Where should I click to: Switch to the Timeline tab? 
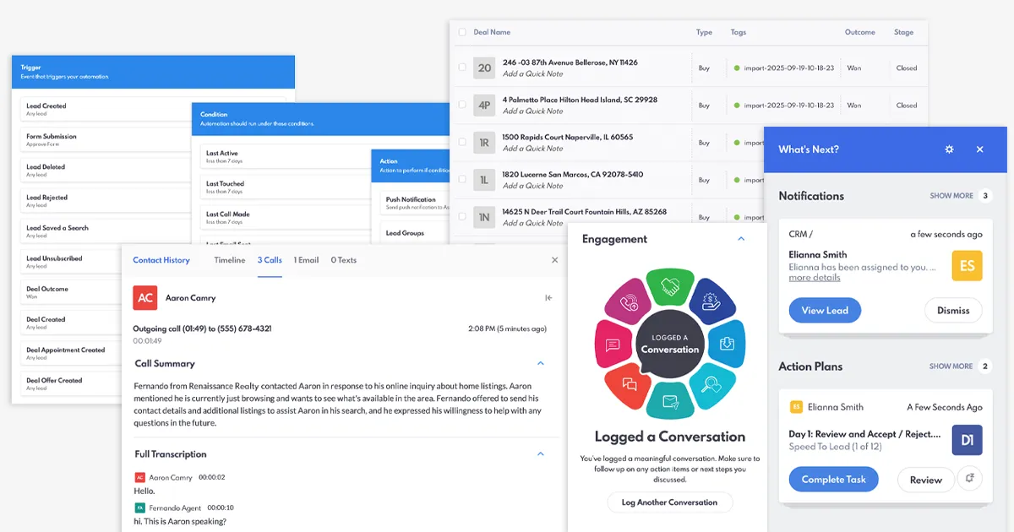tap(230, 260)
